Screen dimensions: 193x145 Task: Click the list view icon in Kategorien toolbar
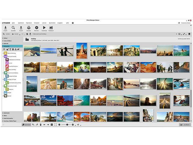click(4, 49)
